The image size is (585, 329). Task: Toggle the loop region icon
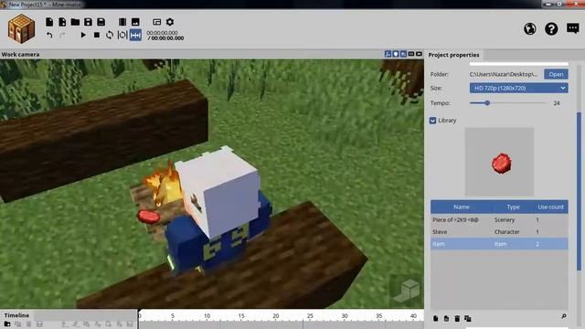tap(122, 35)
